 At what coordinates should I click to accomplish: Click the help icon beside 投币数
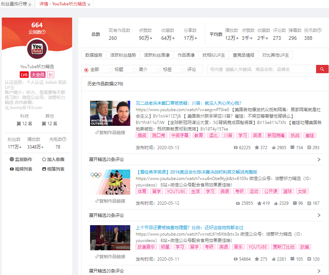point(319,30)
